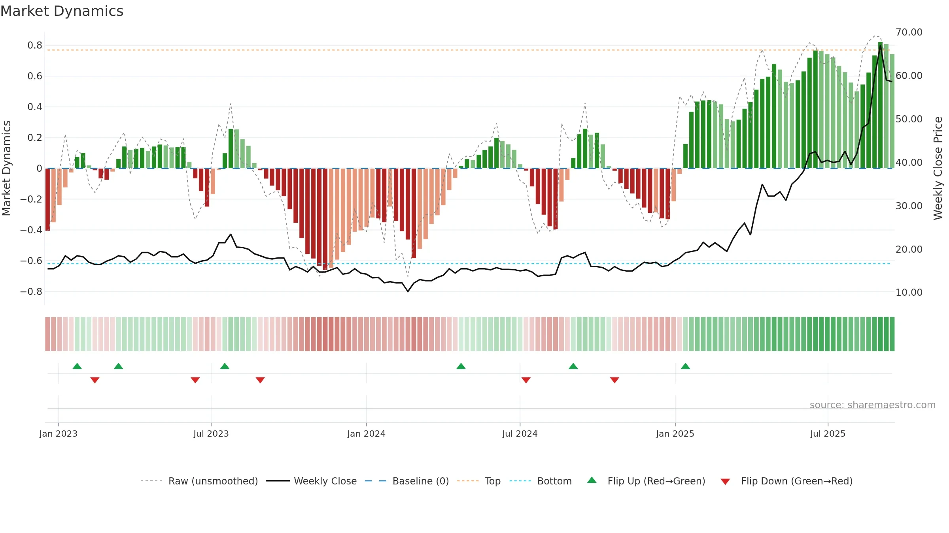Viewport: 949px width, 533px height.
Task: Click the Jan 2023 x-axis label
Action: [x=59, y=434]
